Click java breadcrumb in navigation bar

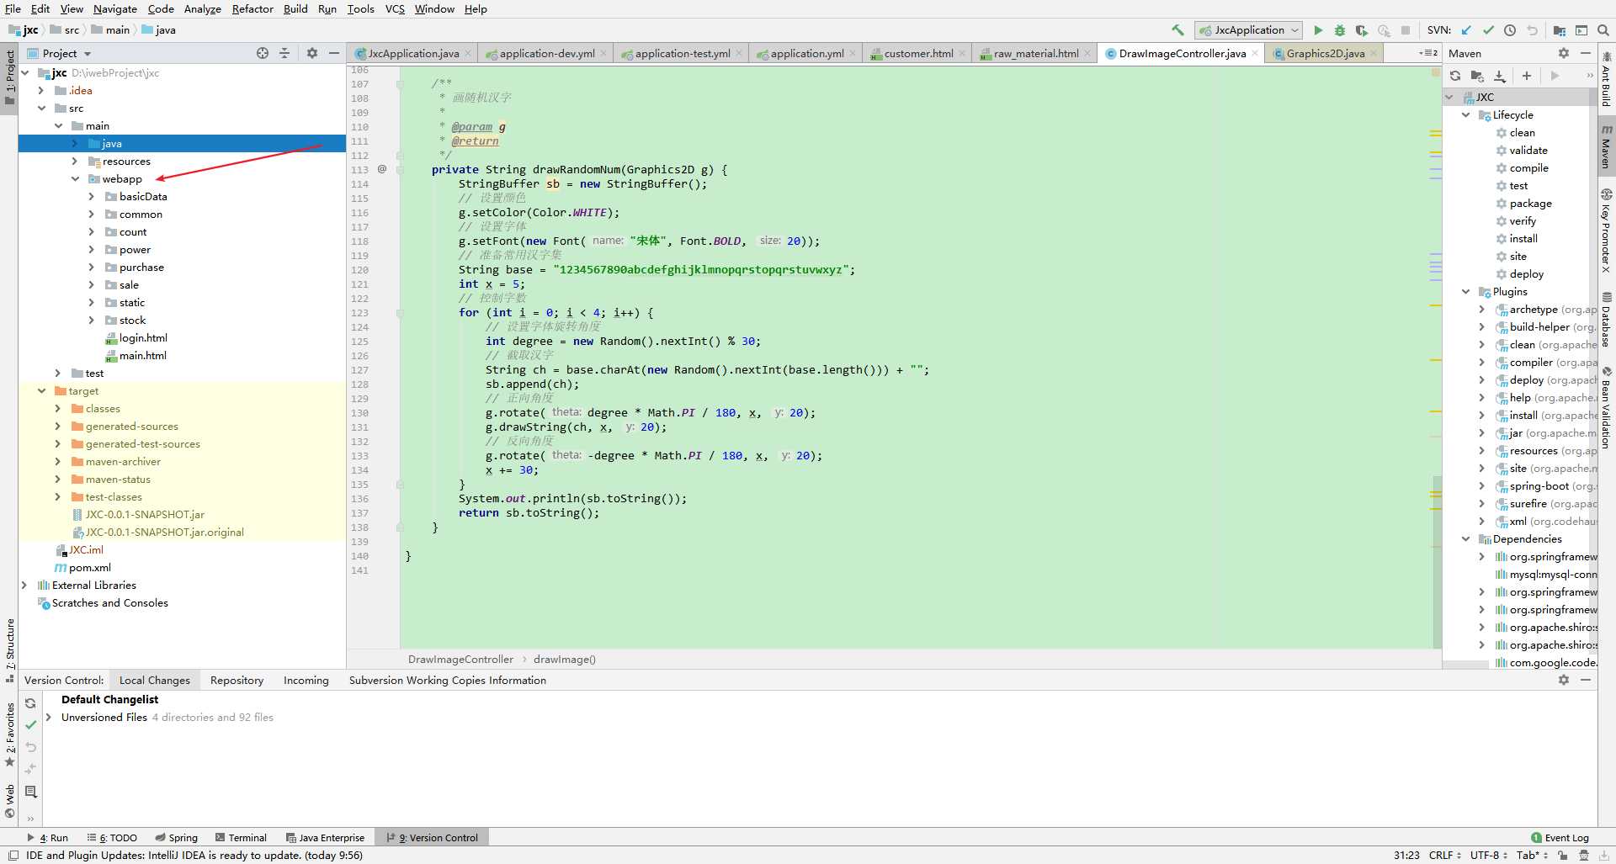click(158, 30)
